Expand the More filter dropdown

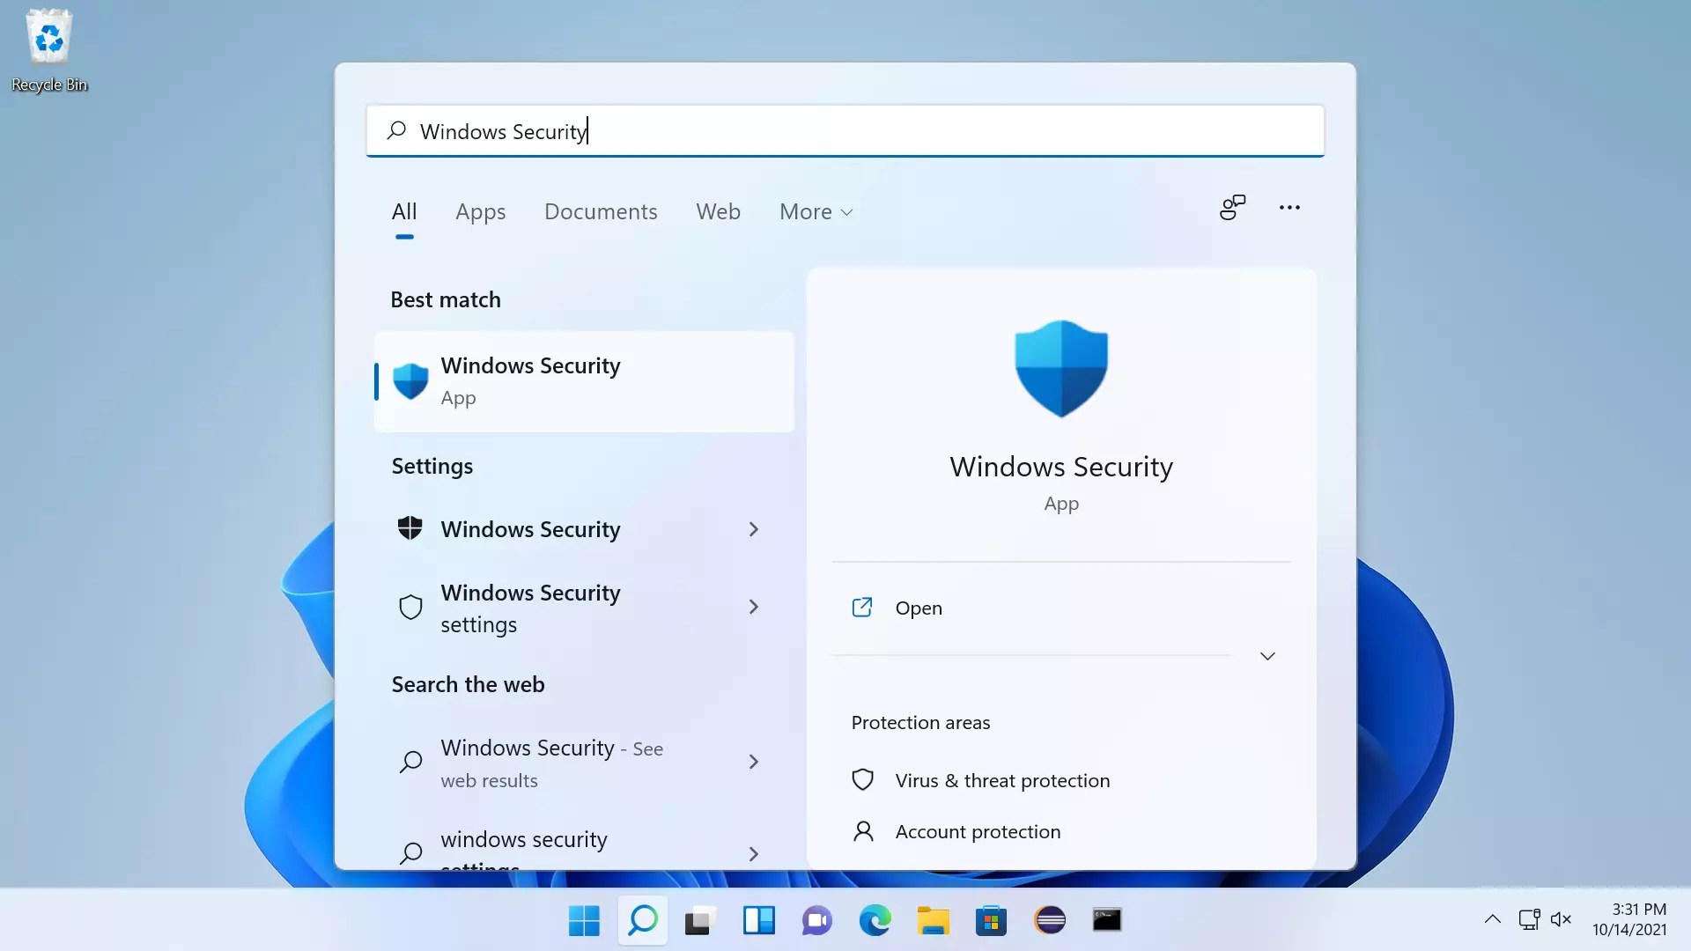(x=816, y=212)
